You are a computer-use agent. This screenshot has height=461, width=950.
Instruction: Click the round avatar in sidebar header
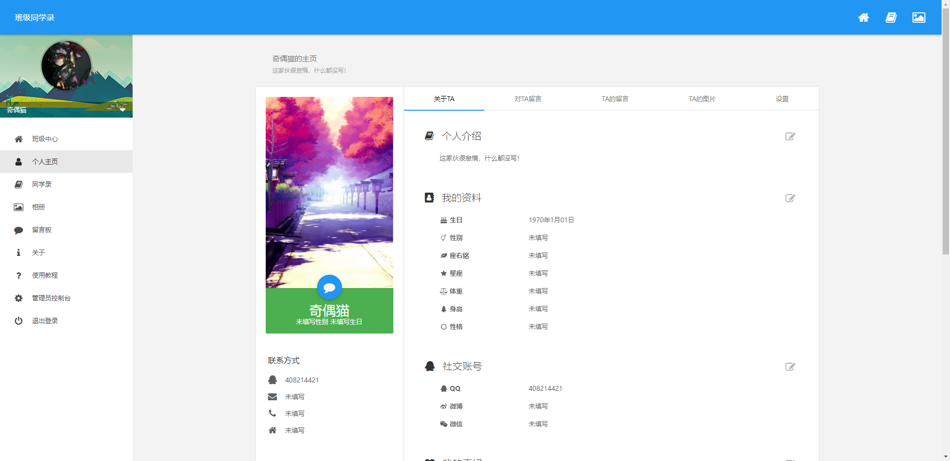[66, 66]
